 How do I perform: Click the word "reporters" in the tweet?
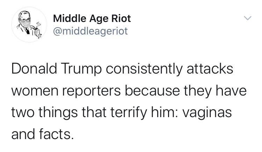[x=92, y=91]
